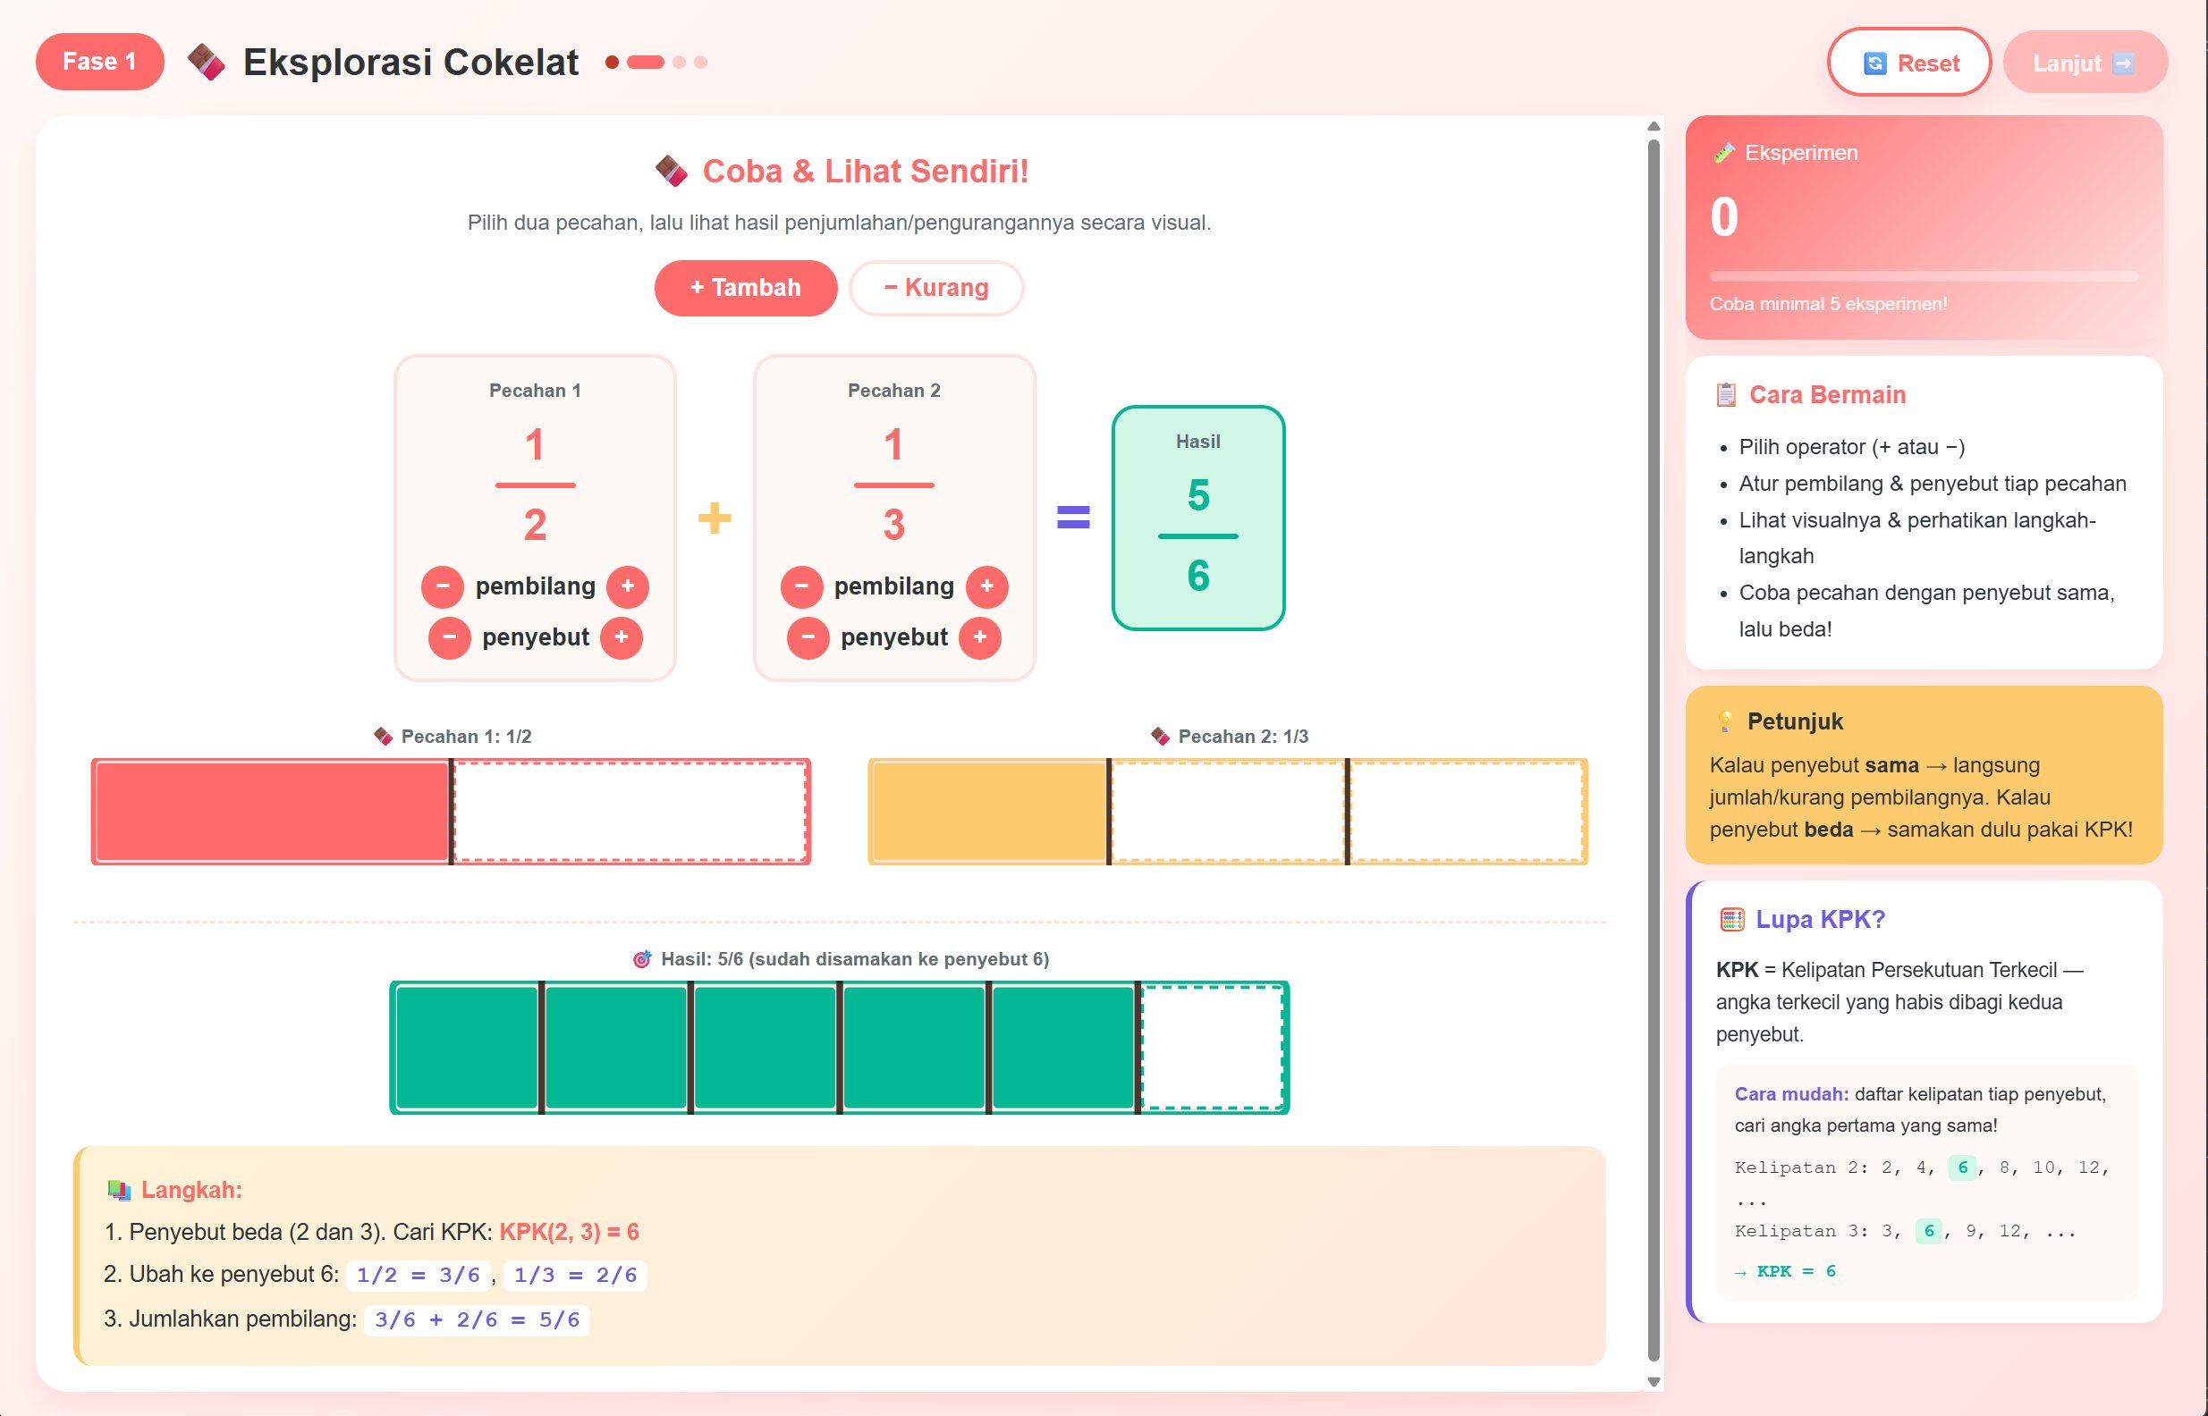2208x1416 pixels.
Task: Click the abacus icon next to Lupa KPK?
Action: (x=1731, y=920)
